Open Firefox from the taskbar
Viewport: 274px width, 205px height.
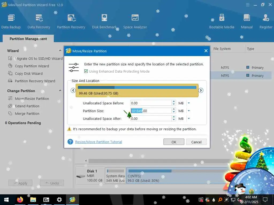[20, 200]
